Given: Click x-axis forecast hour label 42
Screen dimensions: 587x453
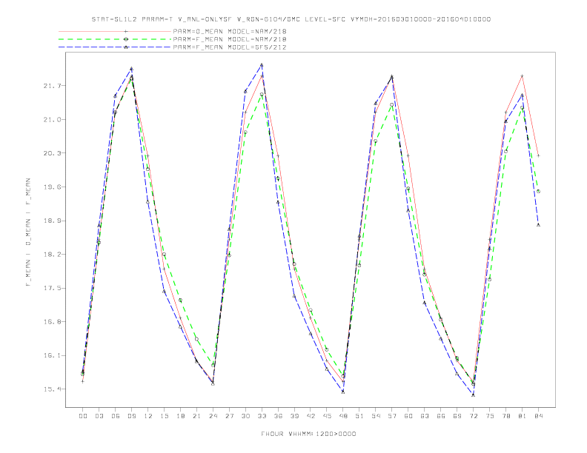Looking at the screenshot, I should 311,416.
